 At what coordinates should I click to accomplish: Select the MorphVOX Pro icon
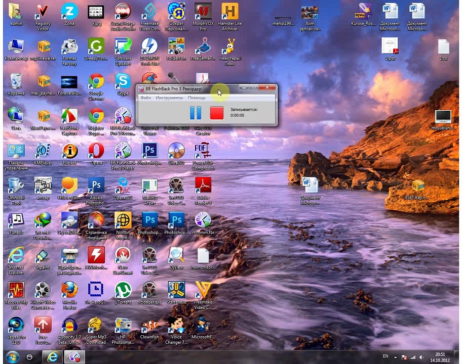coord(203,17)
